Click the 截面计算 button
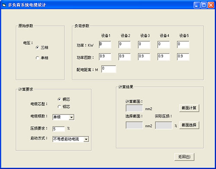Image resolution: width=216 pixels, height=169 pixels. pos(189,108)
